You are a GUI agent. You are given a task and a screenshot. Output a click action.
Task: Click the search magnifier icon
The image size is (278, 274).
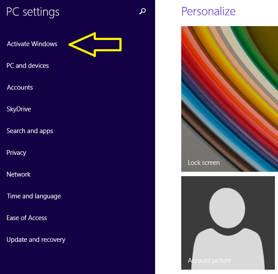142,12
